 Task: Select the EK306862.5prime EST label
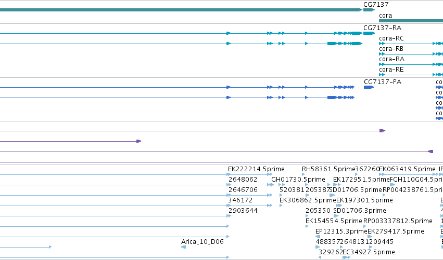(308, 200)
